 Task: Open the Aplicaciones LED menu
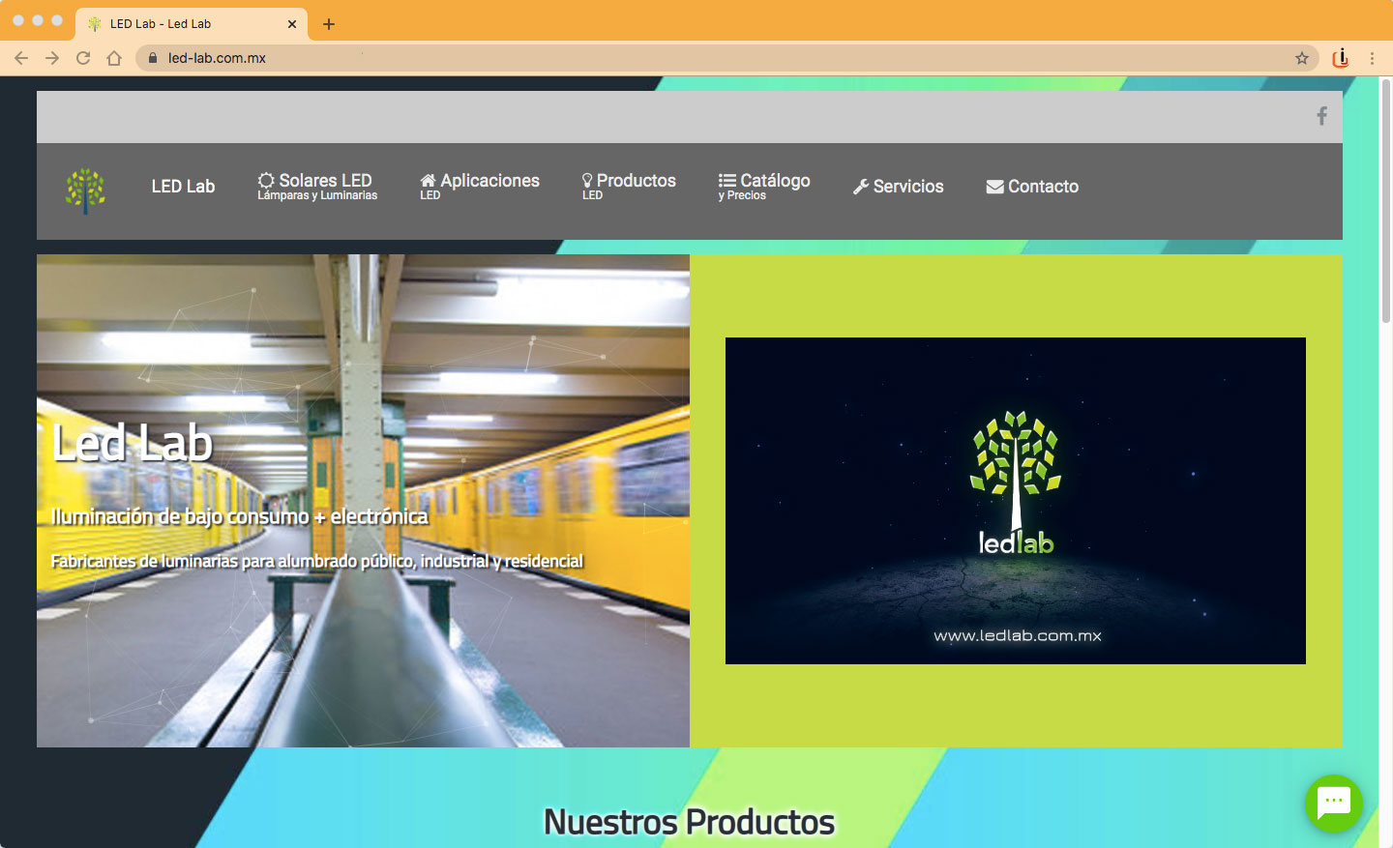pos(480,187)
